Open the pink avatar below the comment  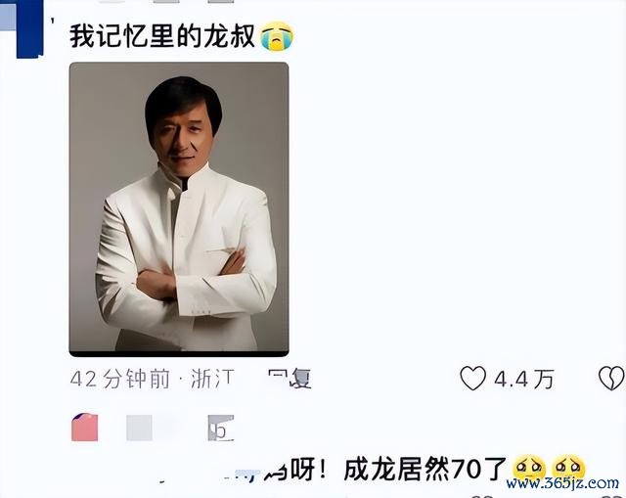click(85, 428)
